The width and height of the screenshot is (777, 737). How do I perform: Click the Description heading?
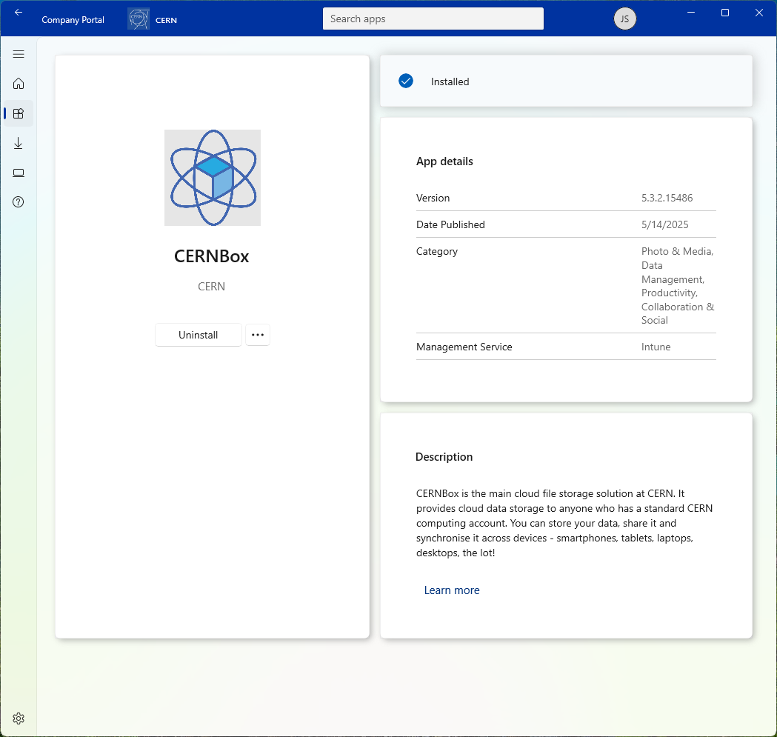[x=444, y=457]
